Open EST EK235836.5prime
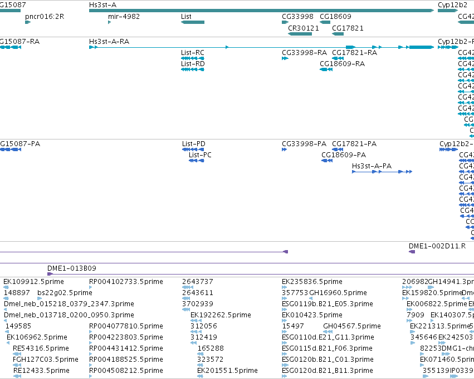This screenshot has height=379, width=474. [312, 281]
